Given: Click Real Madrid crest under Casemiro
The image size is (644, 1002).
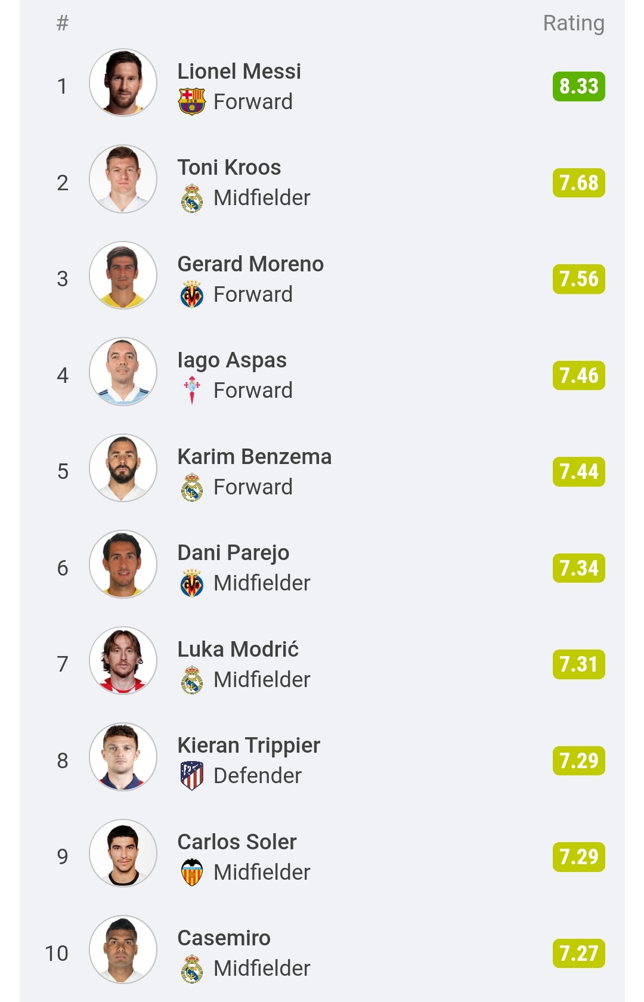Looking at the screenshot, I should tap(191, 968).
